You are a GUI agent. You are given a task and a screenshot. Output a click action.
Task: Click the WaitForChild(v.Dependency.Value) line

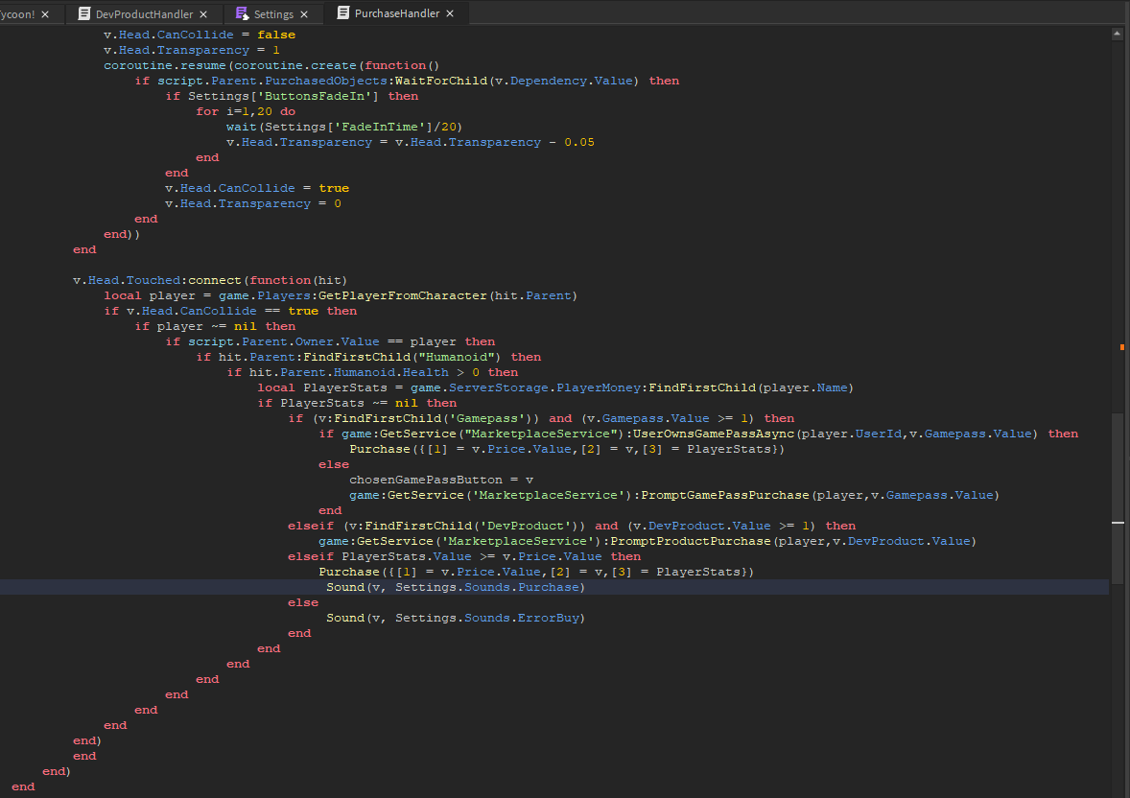click(x=407, y=81)
